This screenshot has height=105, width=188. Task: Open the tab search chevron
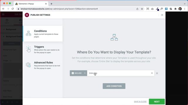click(185, 4)
